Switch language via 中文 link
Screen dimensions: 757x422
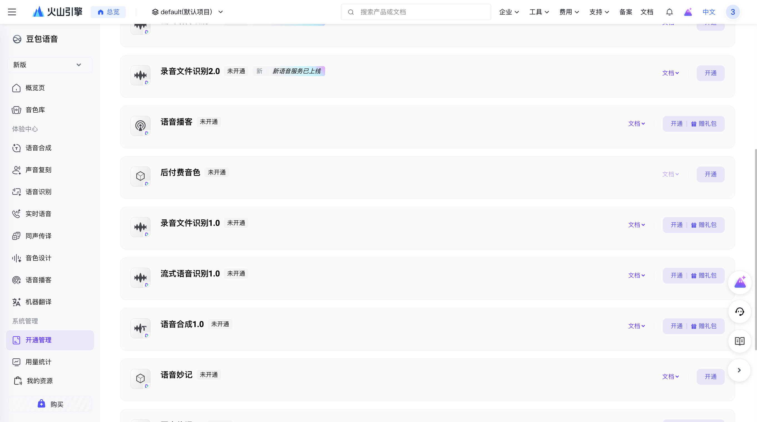(x=709, y=12)
